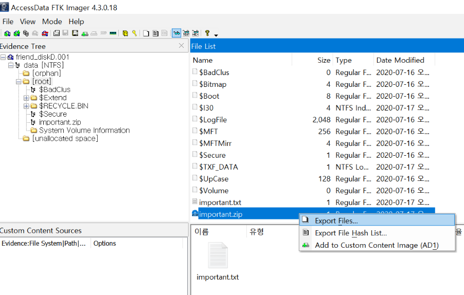
Task: Collapse the [root] folder node
Action: 19,82
